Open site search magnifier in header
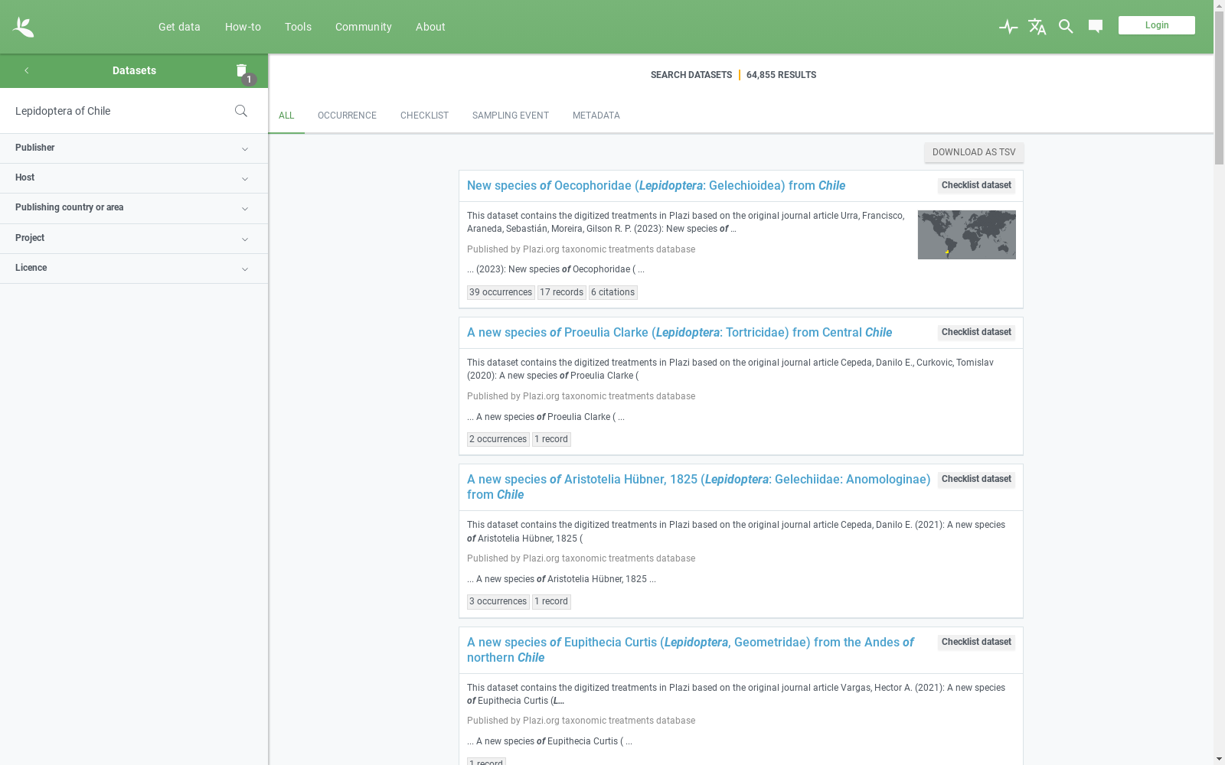The height and width of the screenshot is (765, 1225). 1066,27
